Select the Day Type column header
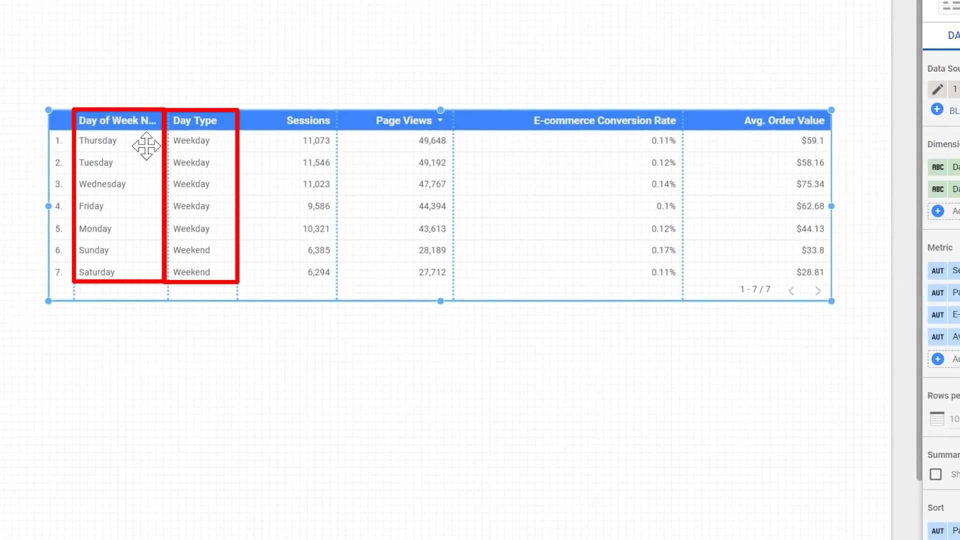Image resolution: width=960 pixels, height=540 pixels. 194,120
